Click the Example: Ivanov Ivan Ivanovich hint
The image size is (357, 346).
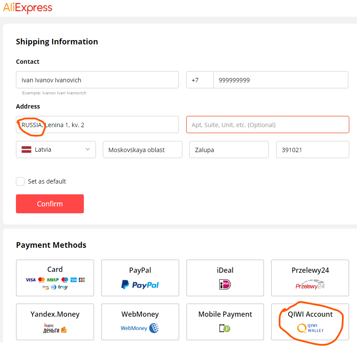pos(54,93)
